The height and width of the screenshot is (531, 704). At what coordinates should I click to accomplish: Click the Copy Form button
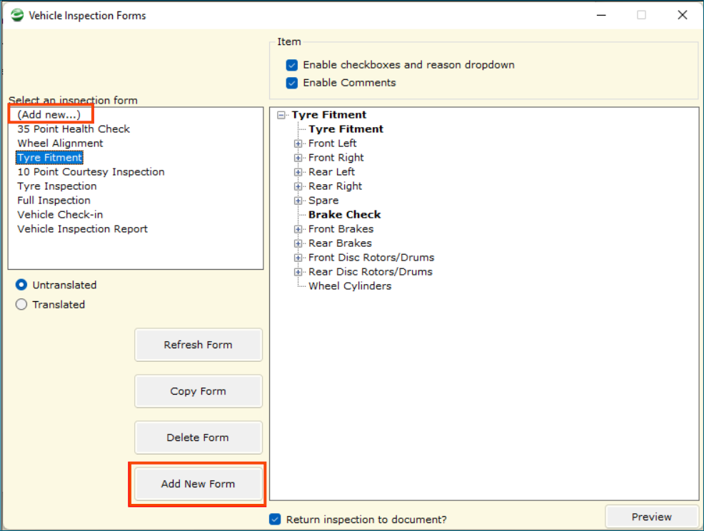198,391
